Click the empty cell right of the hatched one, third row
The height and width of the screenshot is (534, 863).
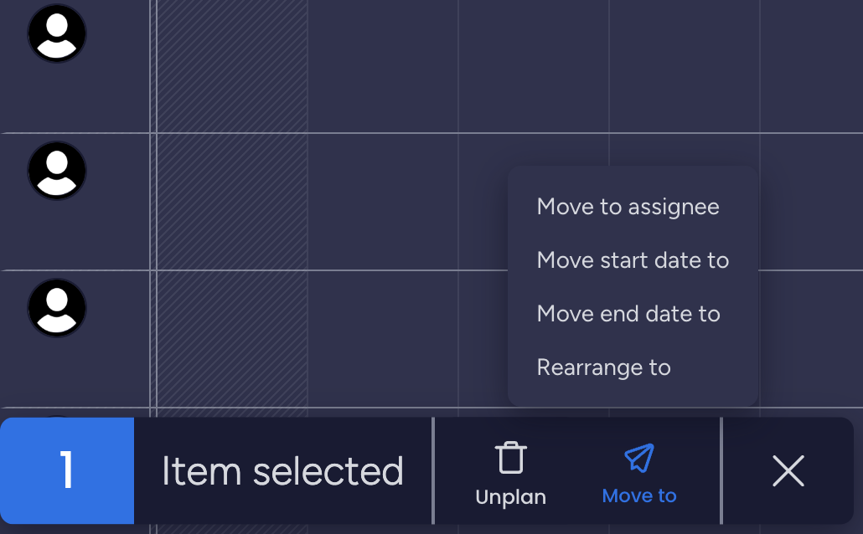click(x=382, y=338)
